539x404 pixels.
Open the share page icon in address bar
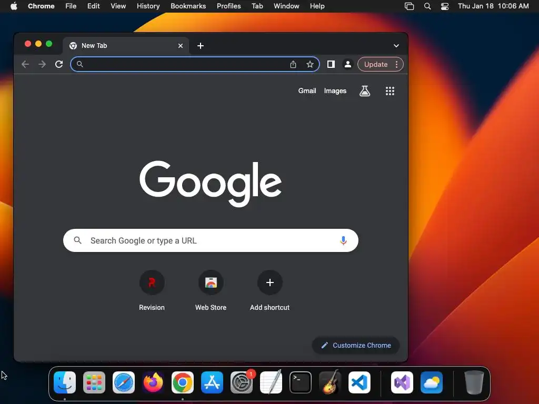tap(293, 64)
